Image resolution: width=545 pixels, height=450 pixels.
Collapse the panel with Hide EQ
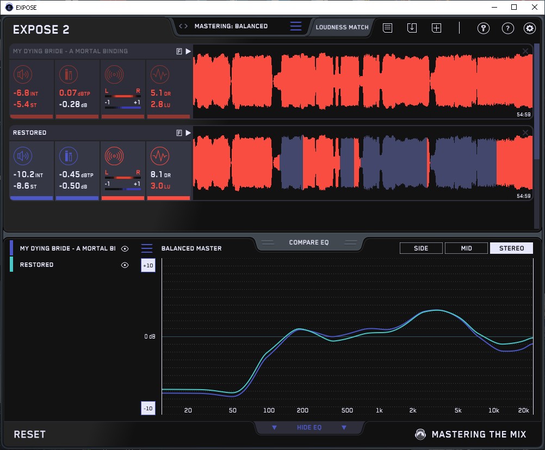coord(309,428)
